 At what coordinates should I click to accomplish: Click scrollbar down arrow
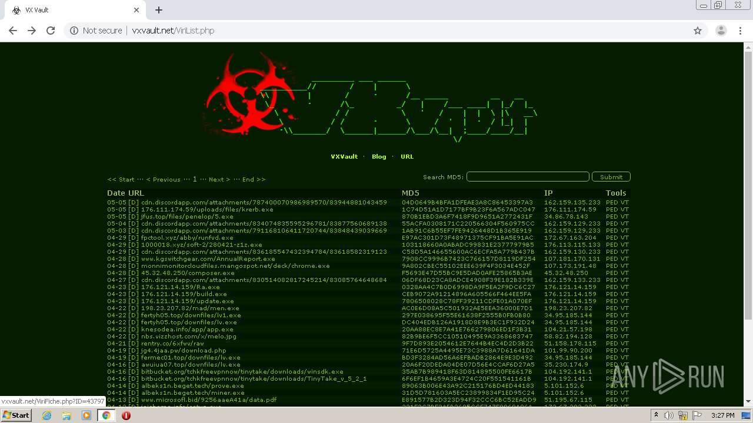point(748,401)
